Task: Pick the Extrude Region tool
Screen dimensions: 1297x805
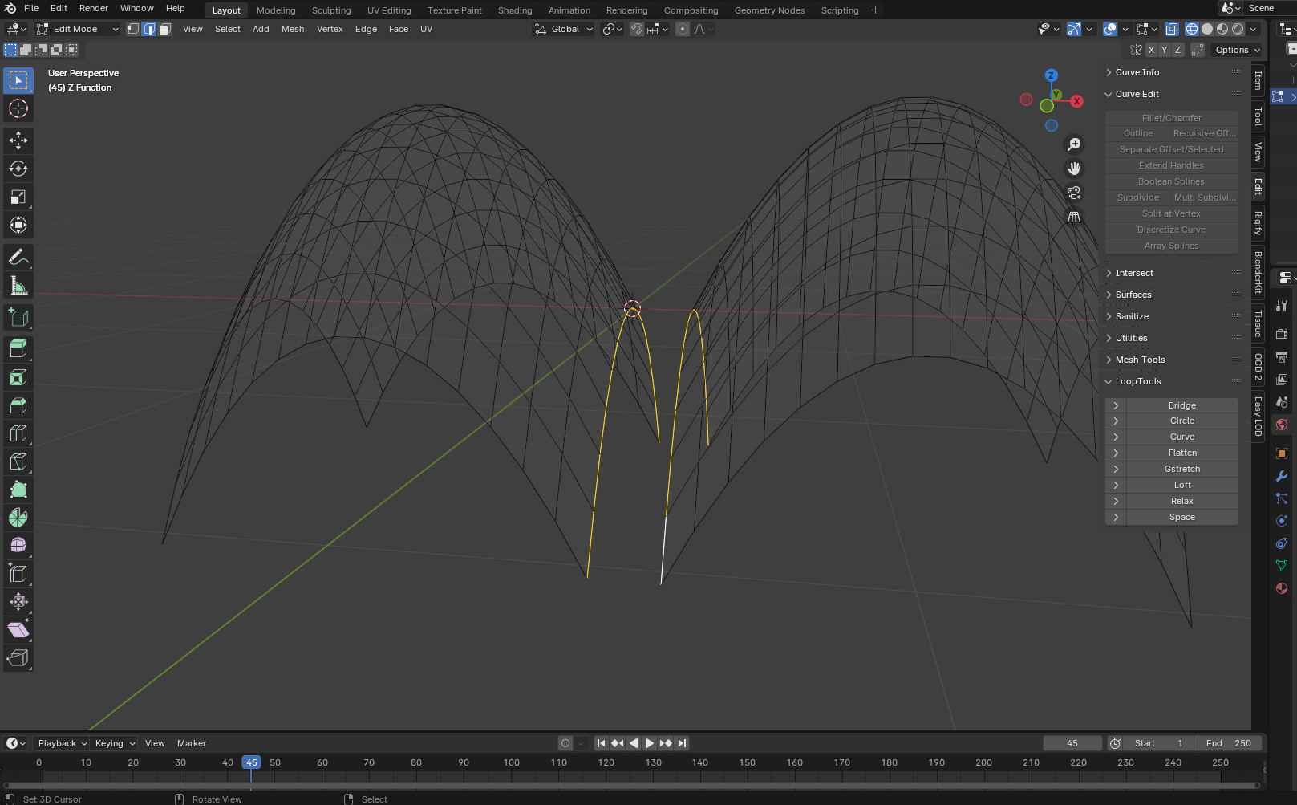Action: point(18,348)
